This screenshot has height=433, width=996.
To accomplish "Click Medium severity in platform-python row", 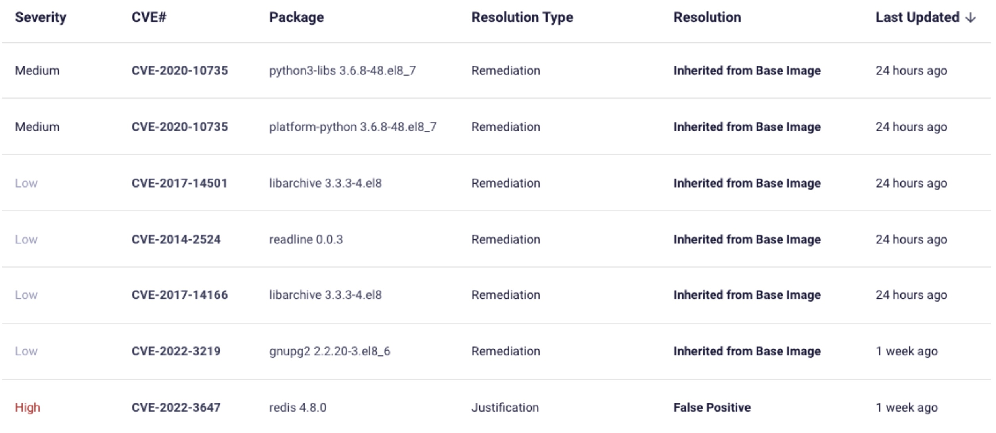I will pyautogui.click(x=37, y=127).
